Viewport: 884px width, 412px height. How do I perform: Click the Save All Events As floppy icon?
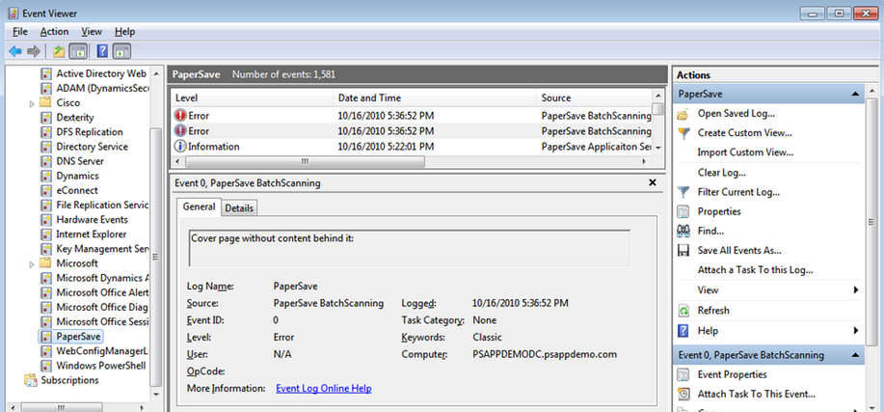coord(683,251)
